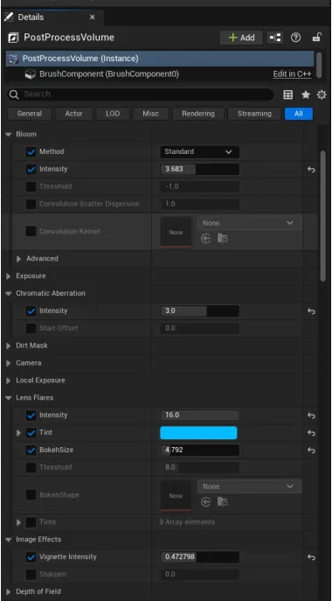Enable Sharpen checkbox
Viewport: 332px width, 601px height.
tap(31, 575)
